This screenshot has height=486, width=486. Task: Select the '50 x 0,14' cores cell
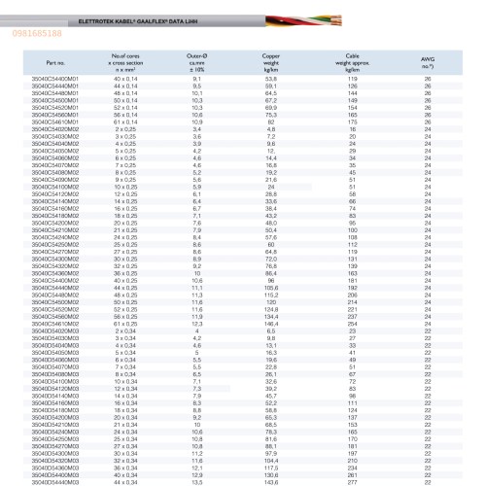(x=125, y=100)
